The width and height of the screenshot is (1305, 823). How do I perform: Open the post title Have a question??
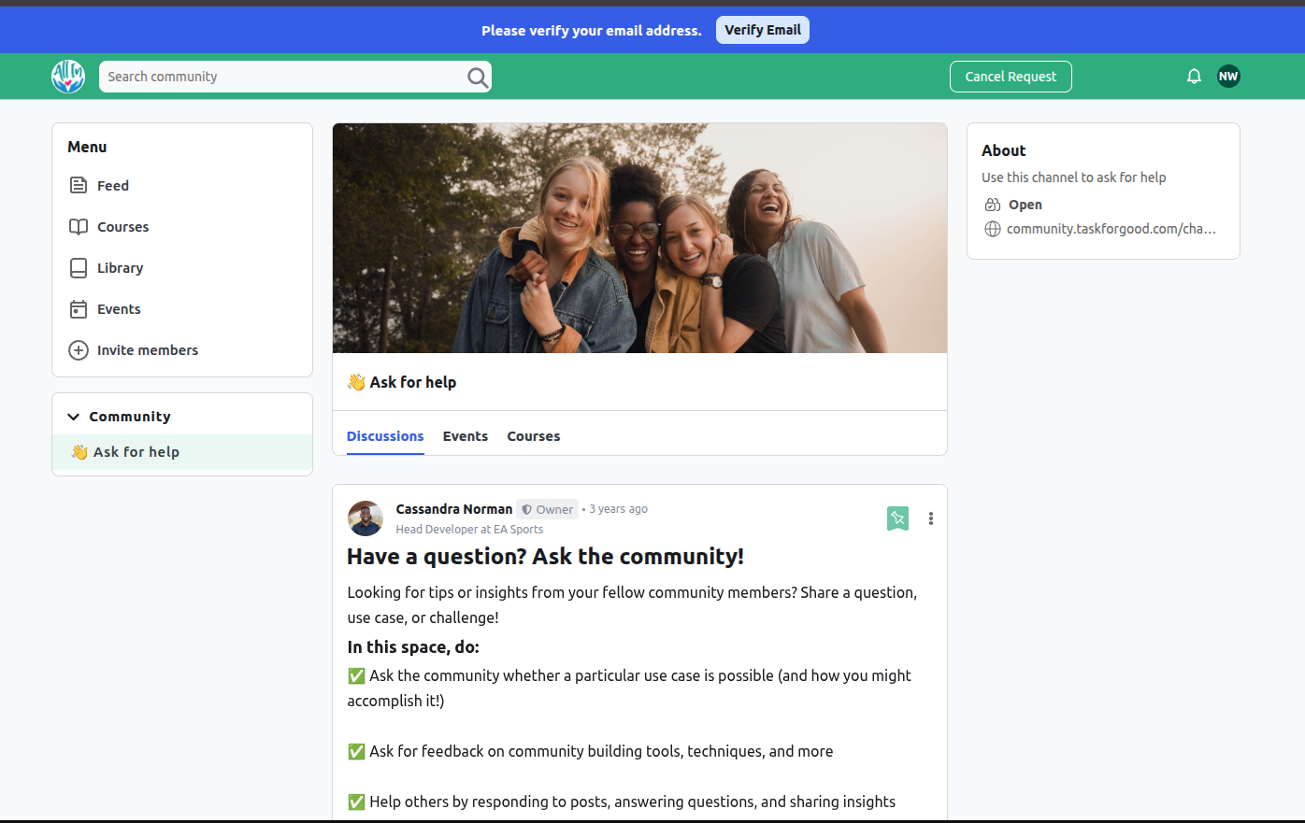click(x=545, y=557)
